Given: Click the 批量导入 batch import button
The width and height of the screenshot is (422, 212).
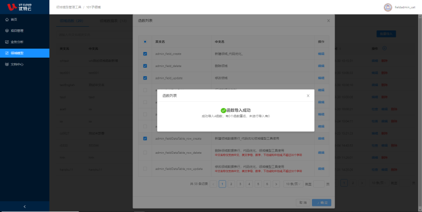Looking at the screenshot, I should 386,34.
